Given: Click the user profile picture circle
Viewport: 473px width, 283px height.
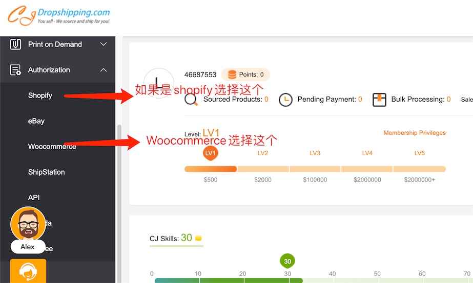Looking at the screenshot, I should [x=159, y=83].
